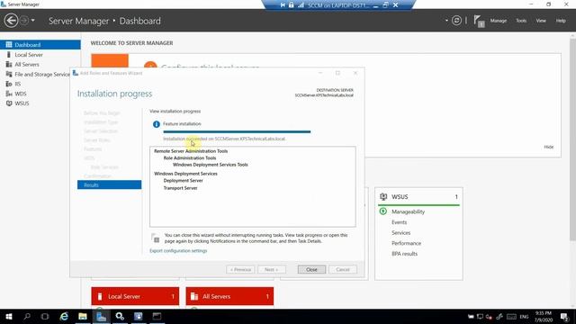Open Events in the WSUS tile
This screenshot has width=576, height=324.
click(x=399, y=222)
